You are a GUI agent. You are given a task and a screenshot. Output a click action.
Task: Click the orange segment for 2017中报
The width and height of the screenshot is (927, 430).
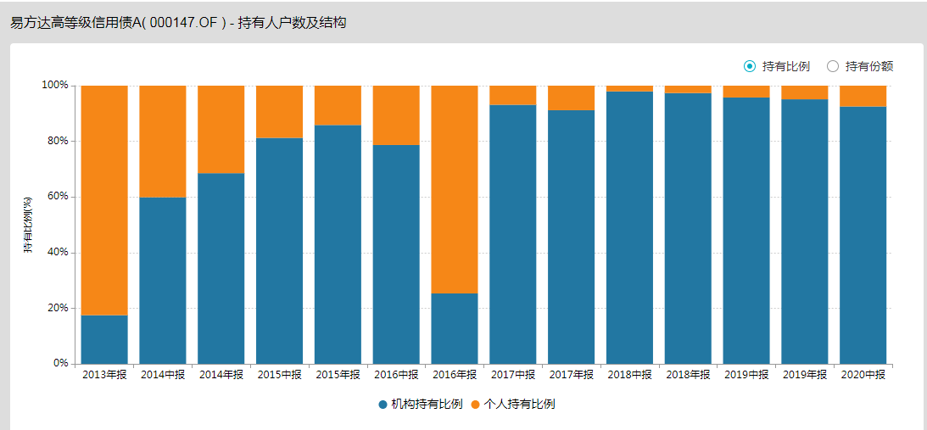pyautogui.click(x=513, y=95)
